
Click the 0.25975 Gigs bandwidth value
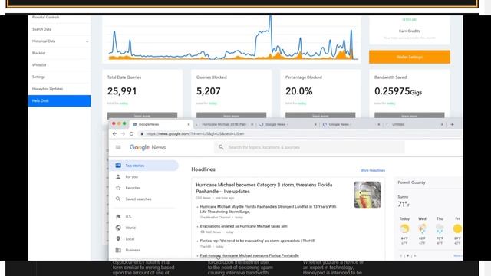398,91
